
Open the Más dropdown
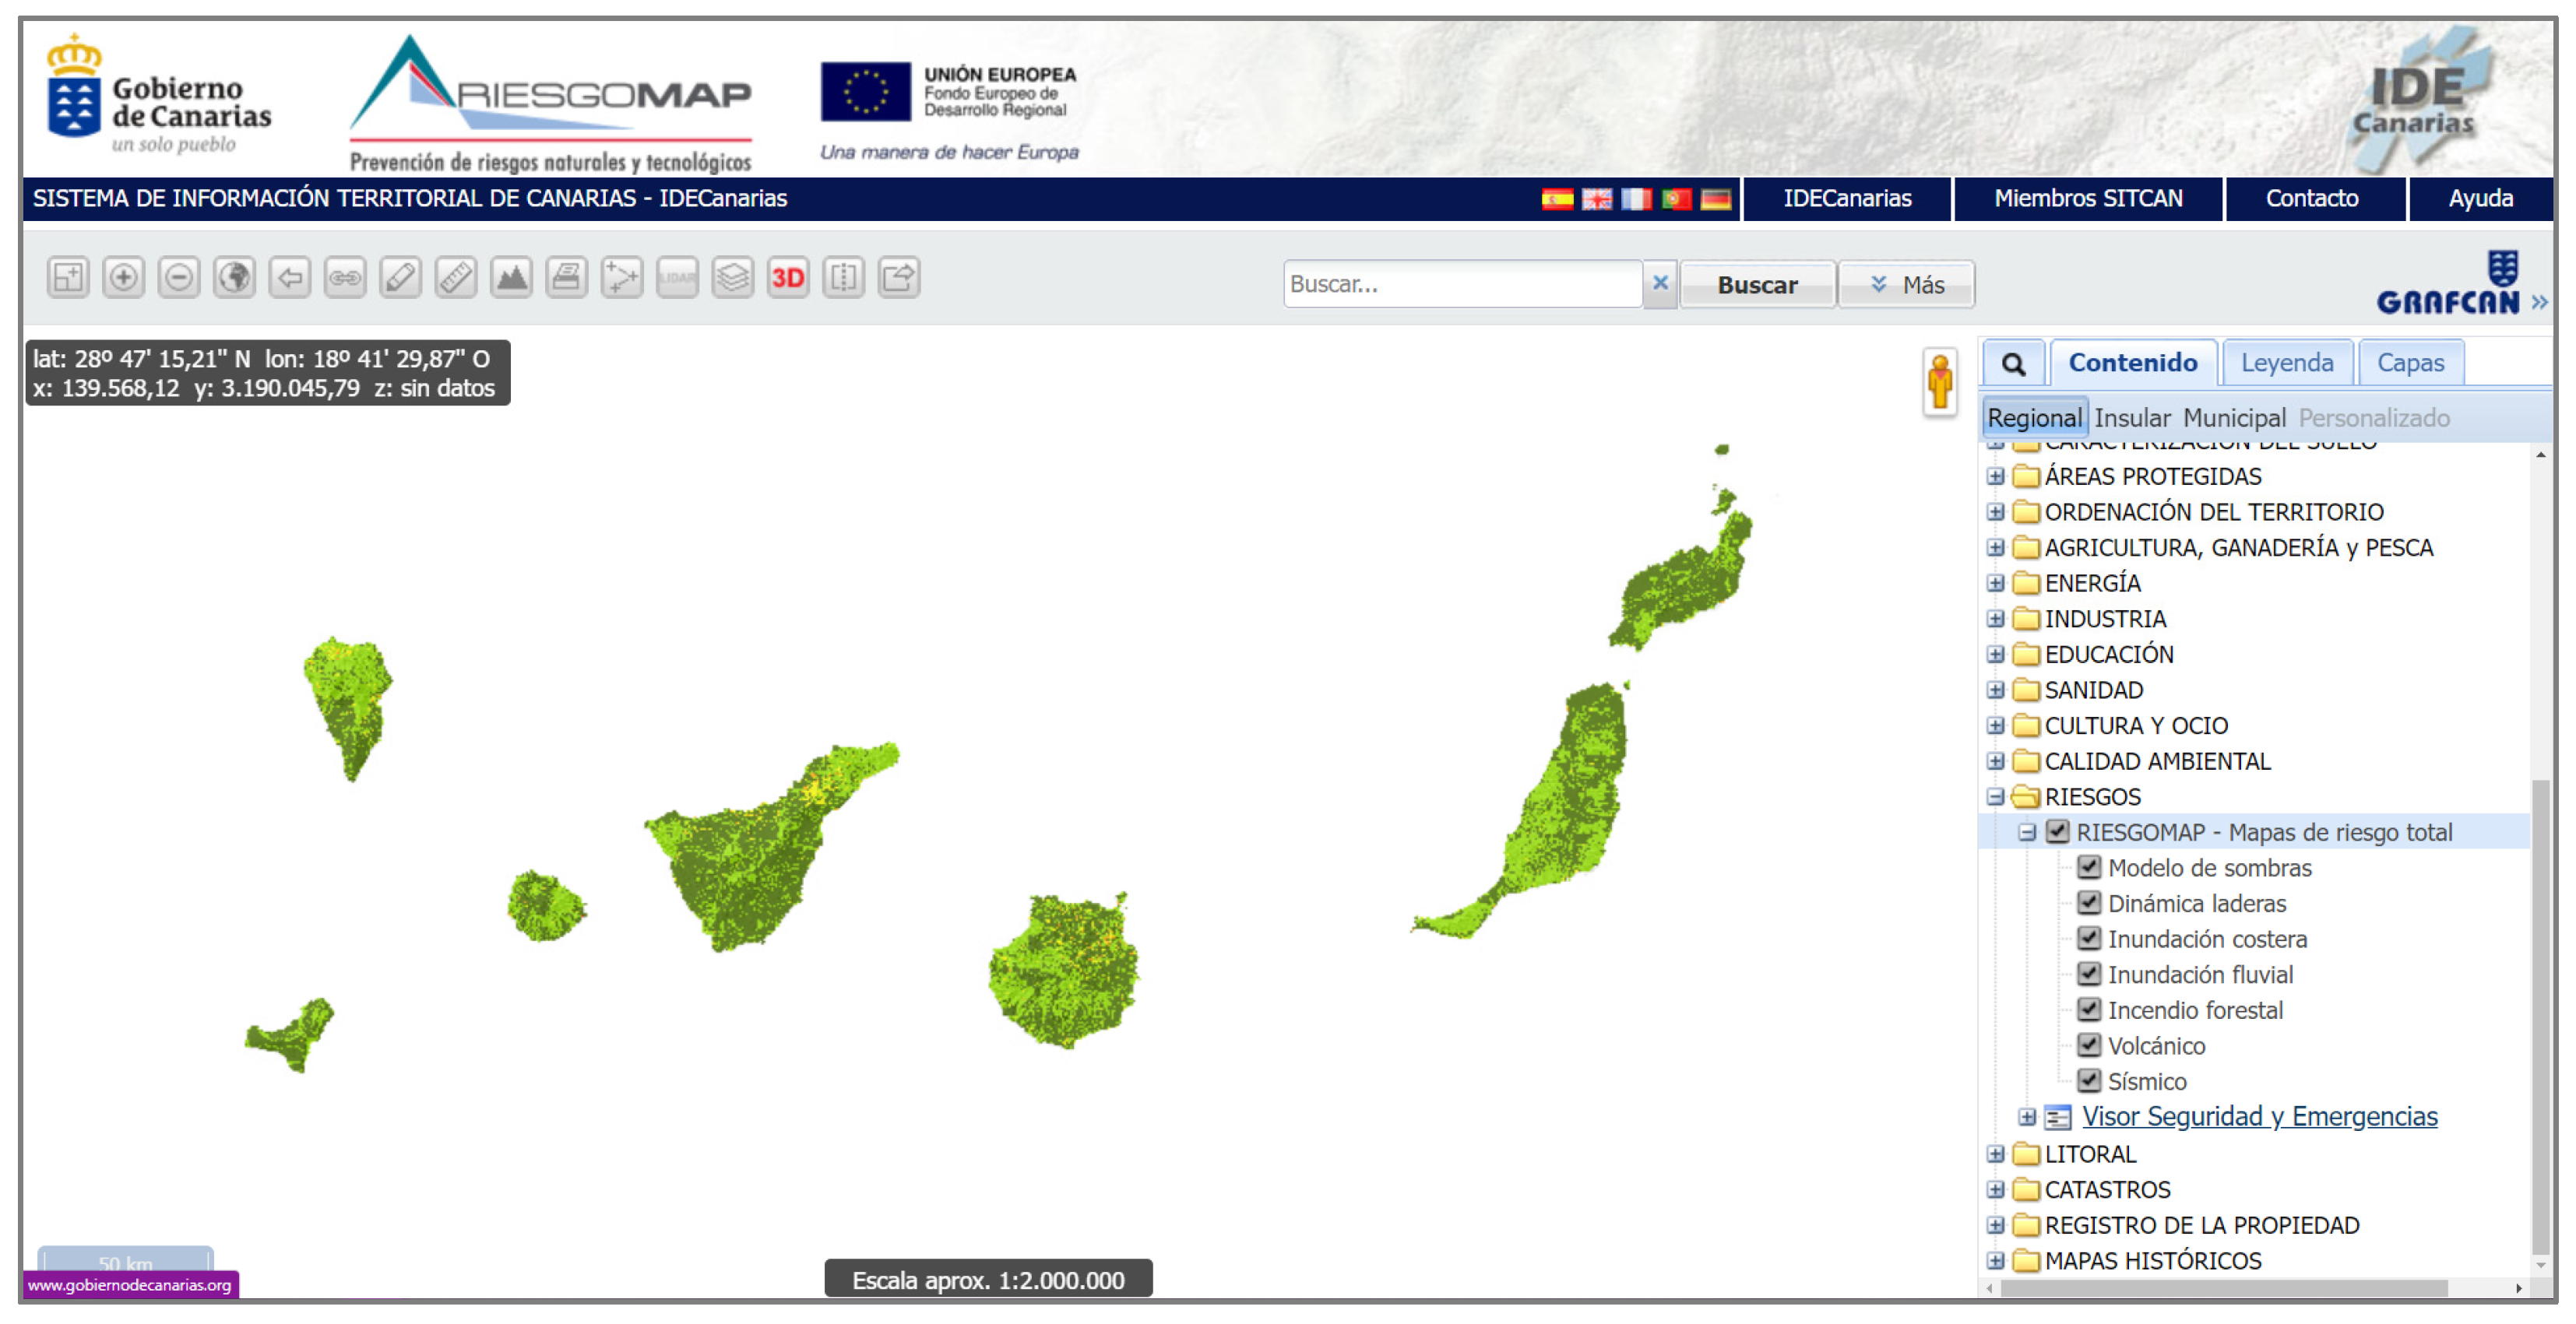pos(1906,285)
